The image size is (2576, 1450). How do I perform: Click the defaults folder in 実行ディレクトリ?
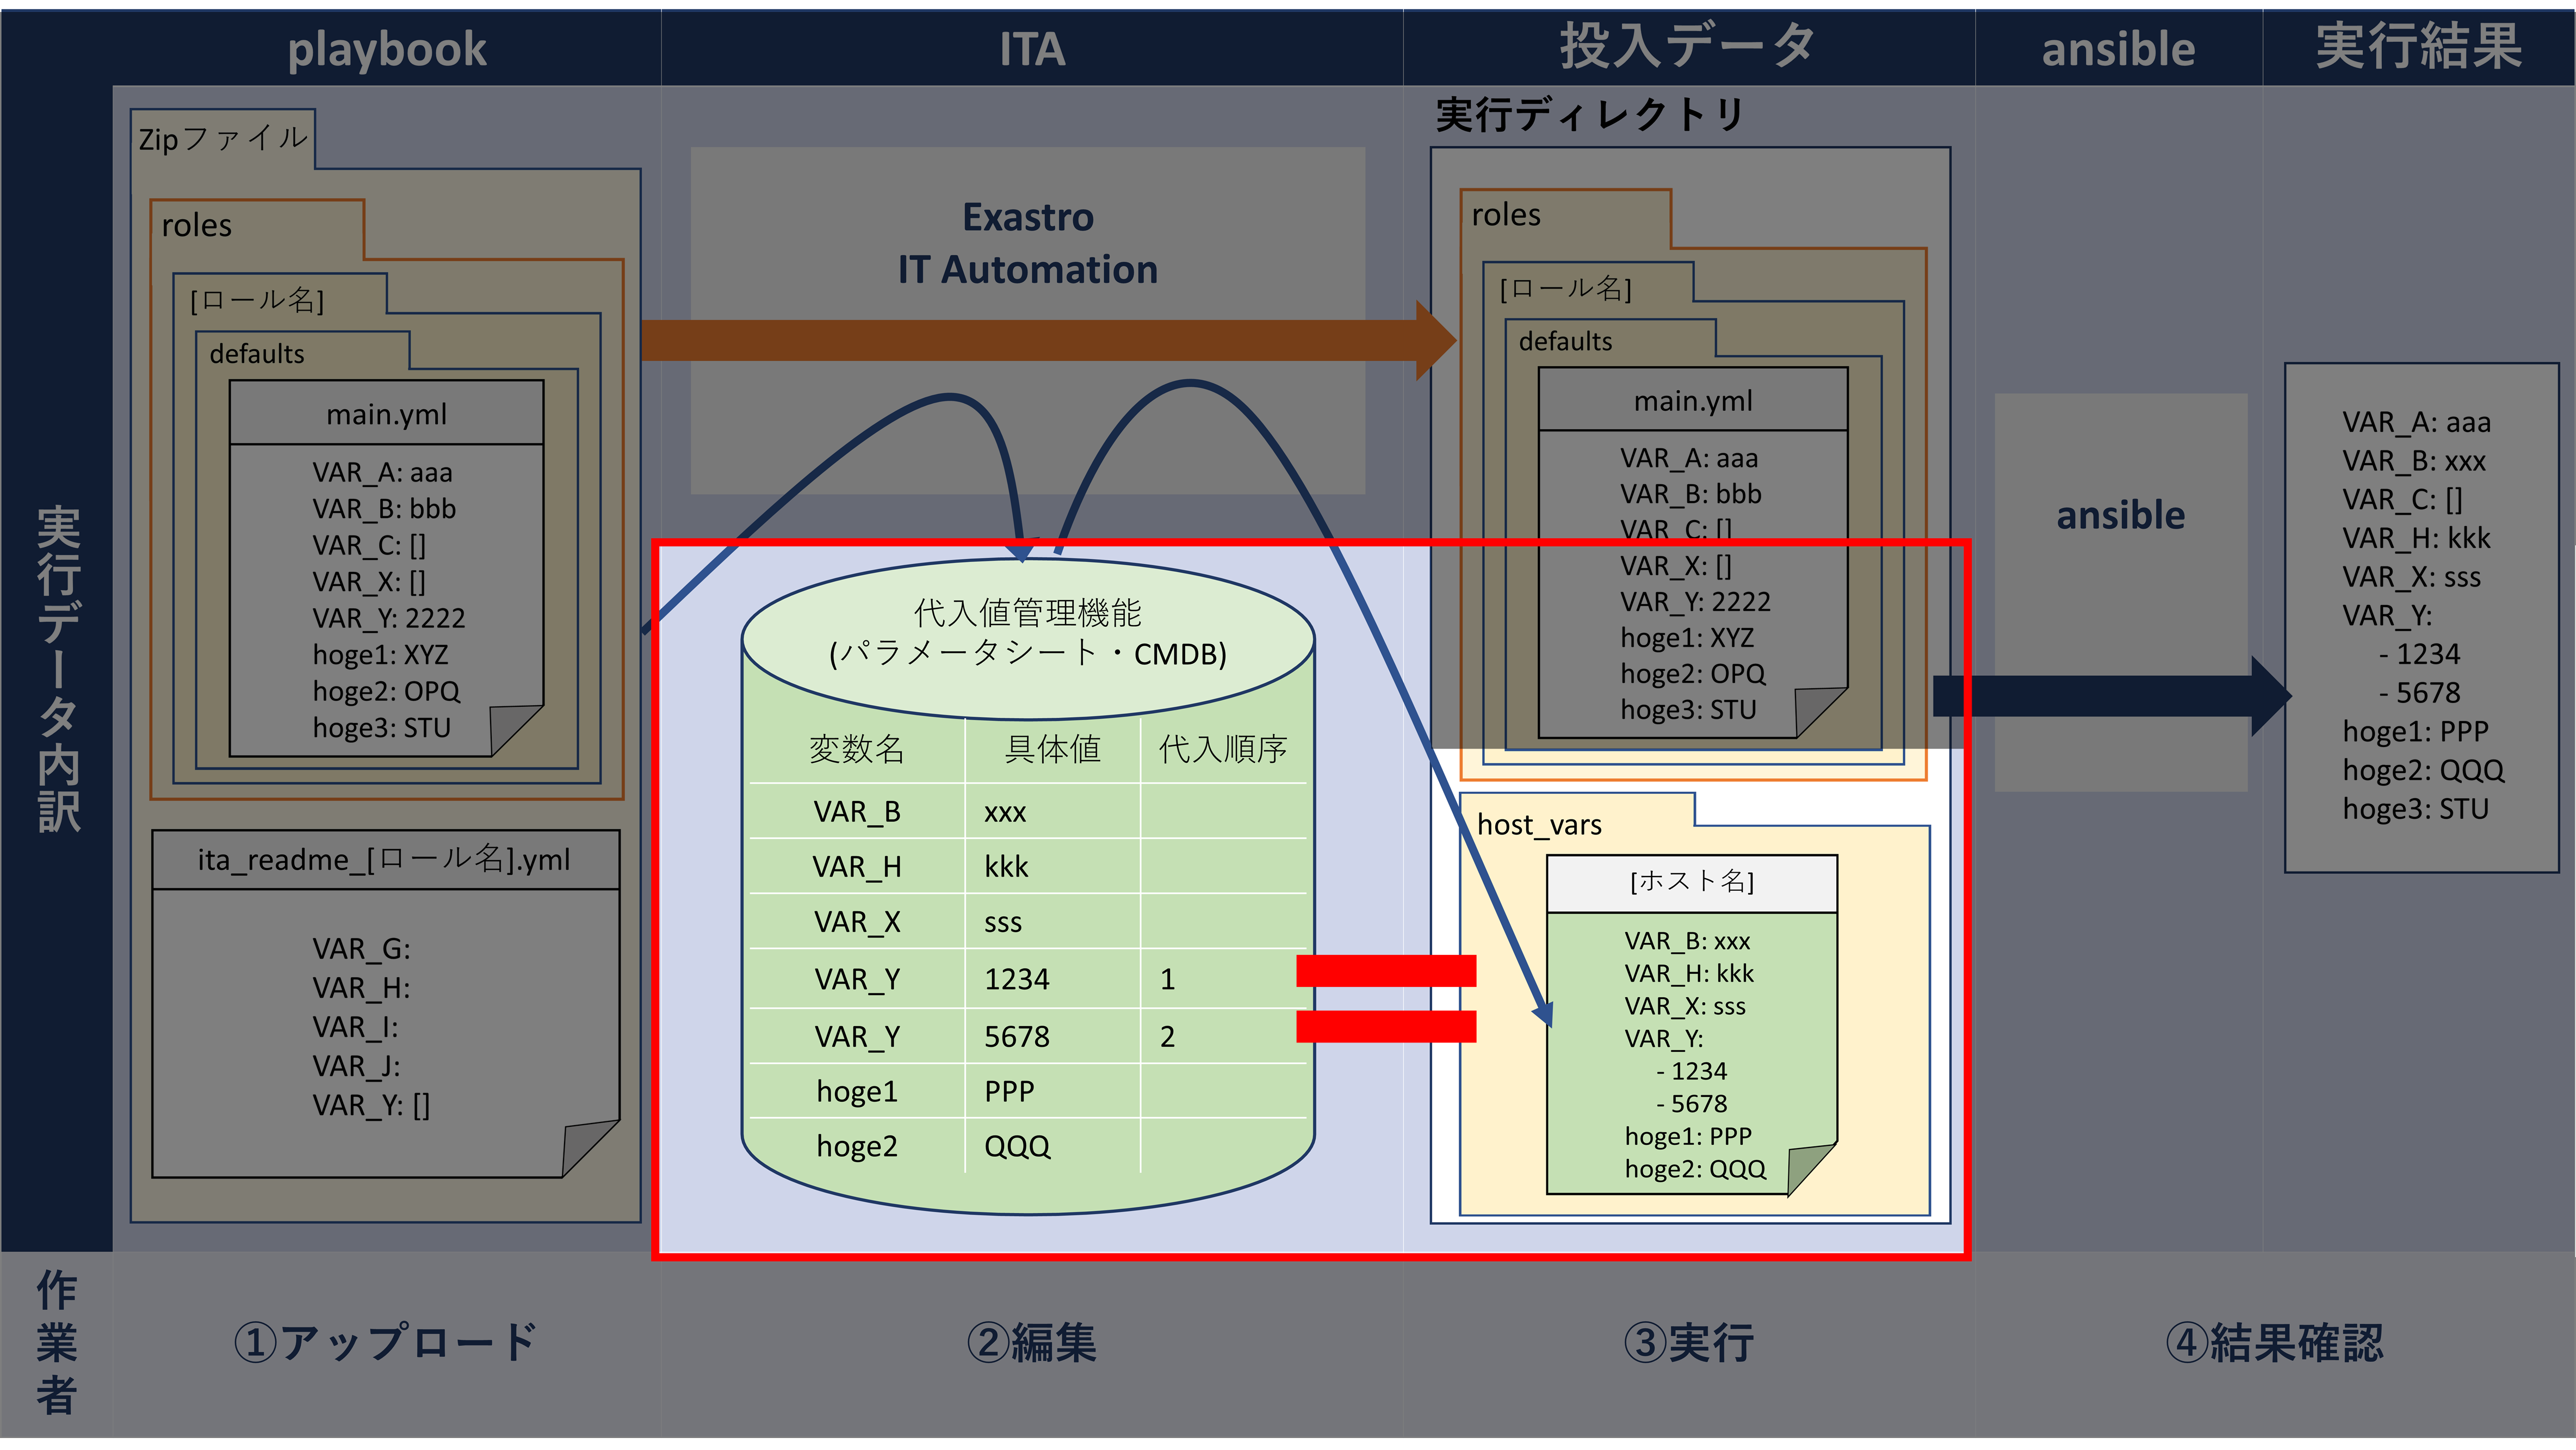coord(1566,341)
